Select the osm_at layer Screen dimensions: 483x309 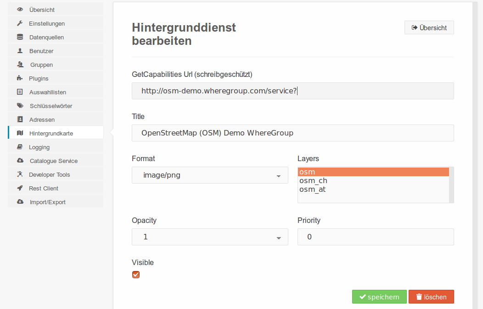[373, 189]
